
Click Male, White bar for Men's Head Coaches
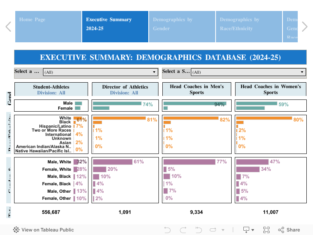(189, 162)
